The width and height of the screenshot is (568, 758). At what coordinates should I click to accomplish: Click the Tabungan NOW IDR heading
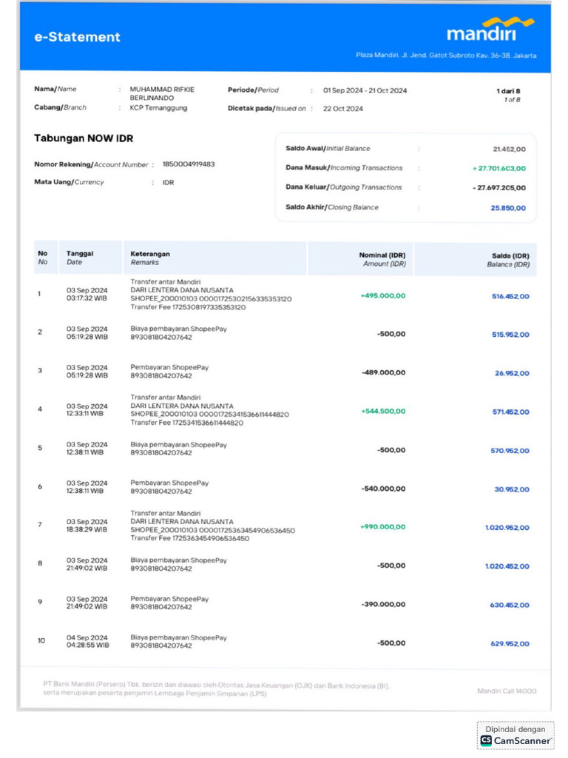coord(84,138)
